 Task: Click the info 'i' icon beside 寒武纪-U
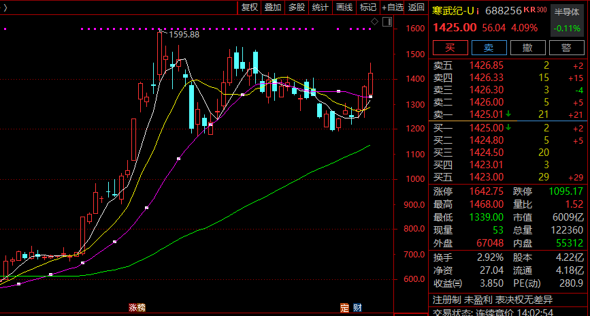click(478, 10)
